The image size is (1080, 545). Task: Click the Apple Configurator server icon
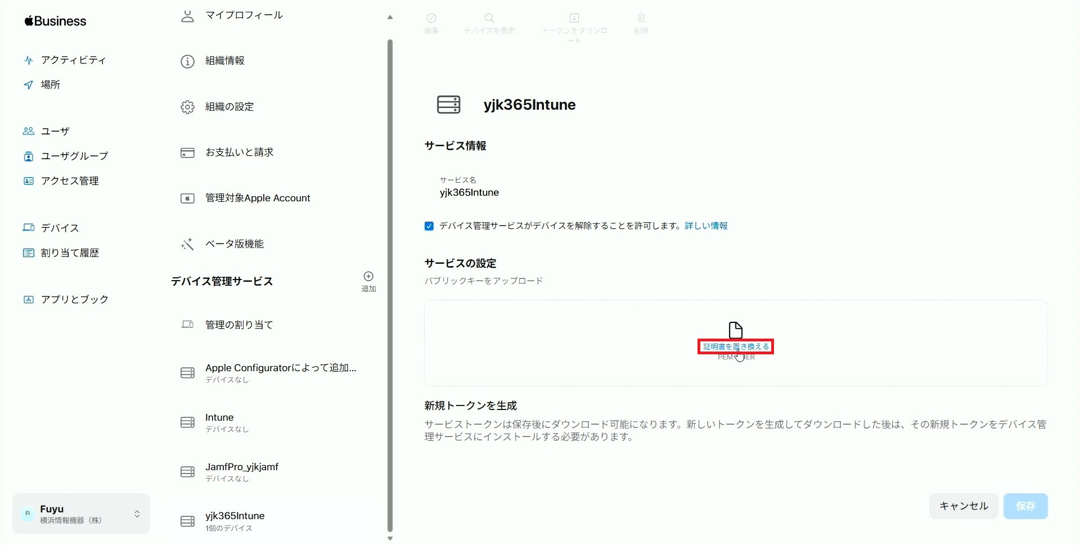(187, 373)
